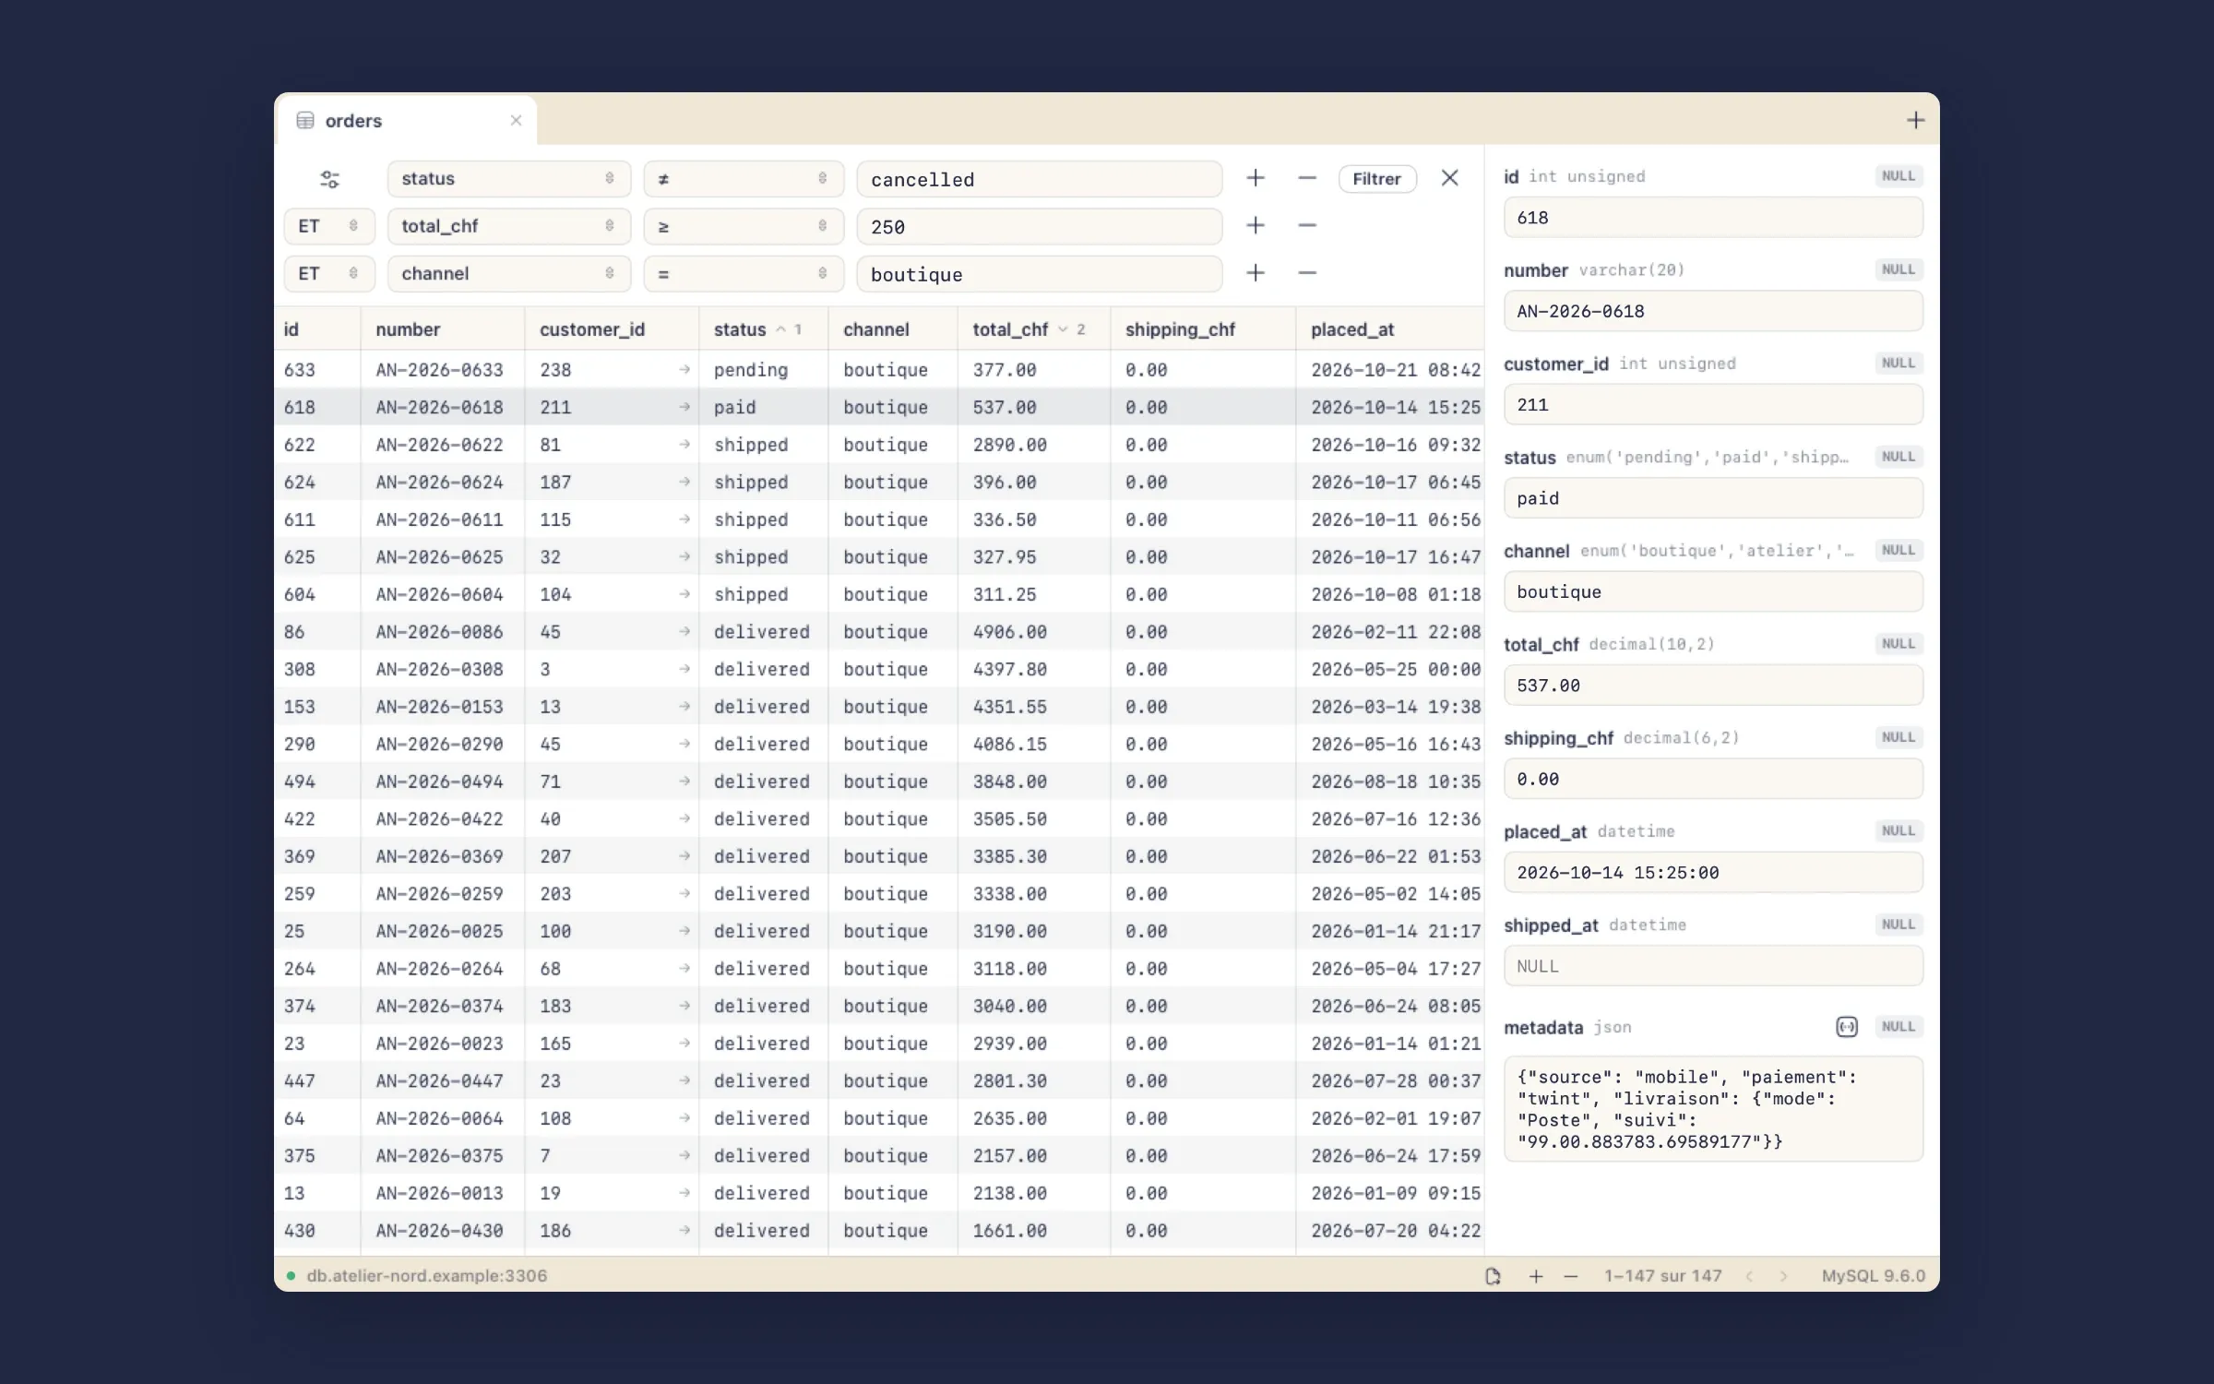Screen dimensions: 2214x1384
Task: Close the filter panel with X
Action: pos(1450,178)
